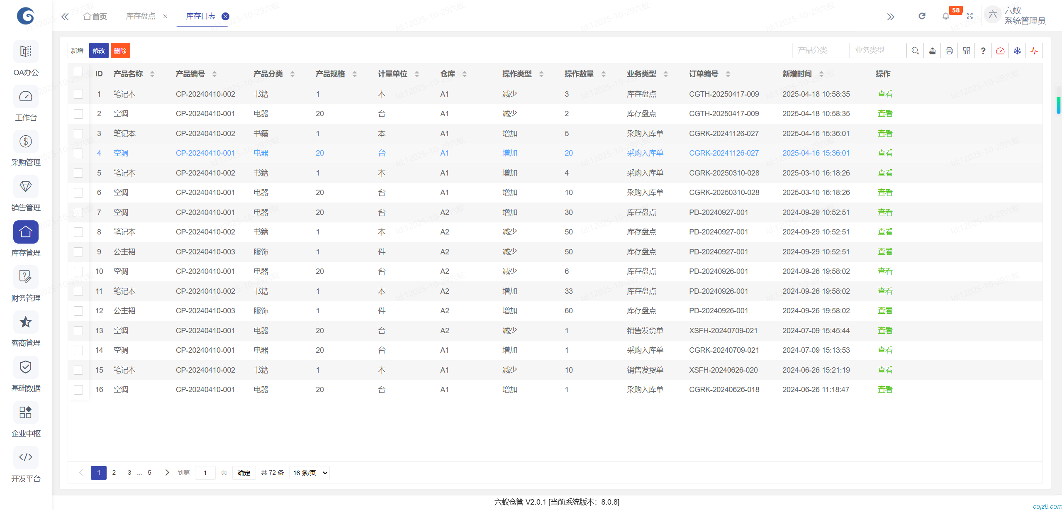Click the export icon in toolbar

pyautogui.click(x=932, y=51)
